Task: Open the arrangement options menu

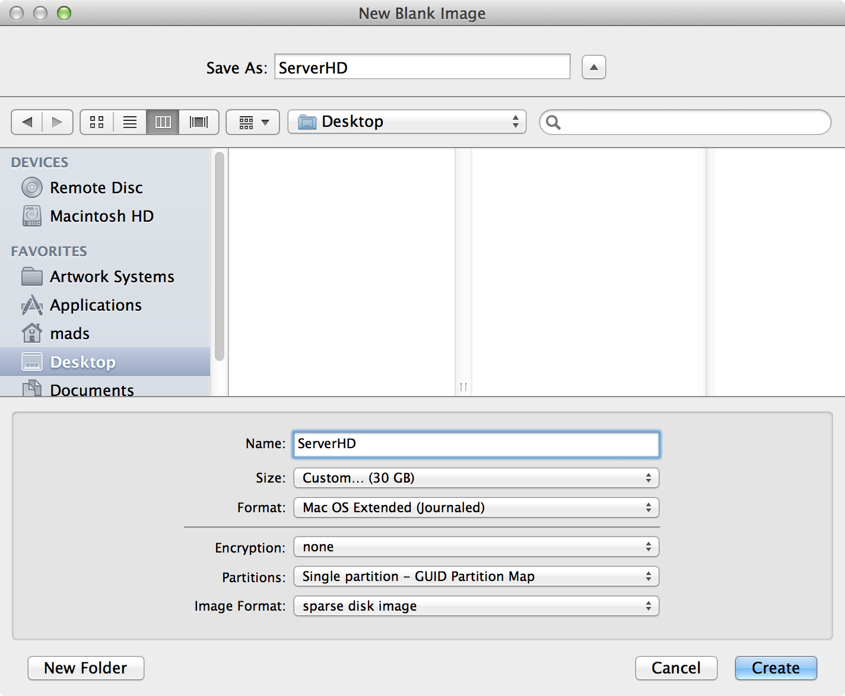Action: [x=252, y=122]
